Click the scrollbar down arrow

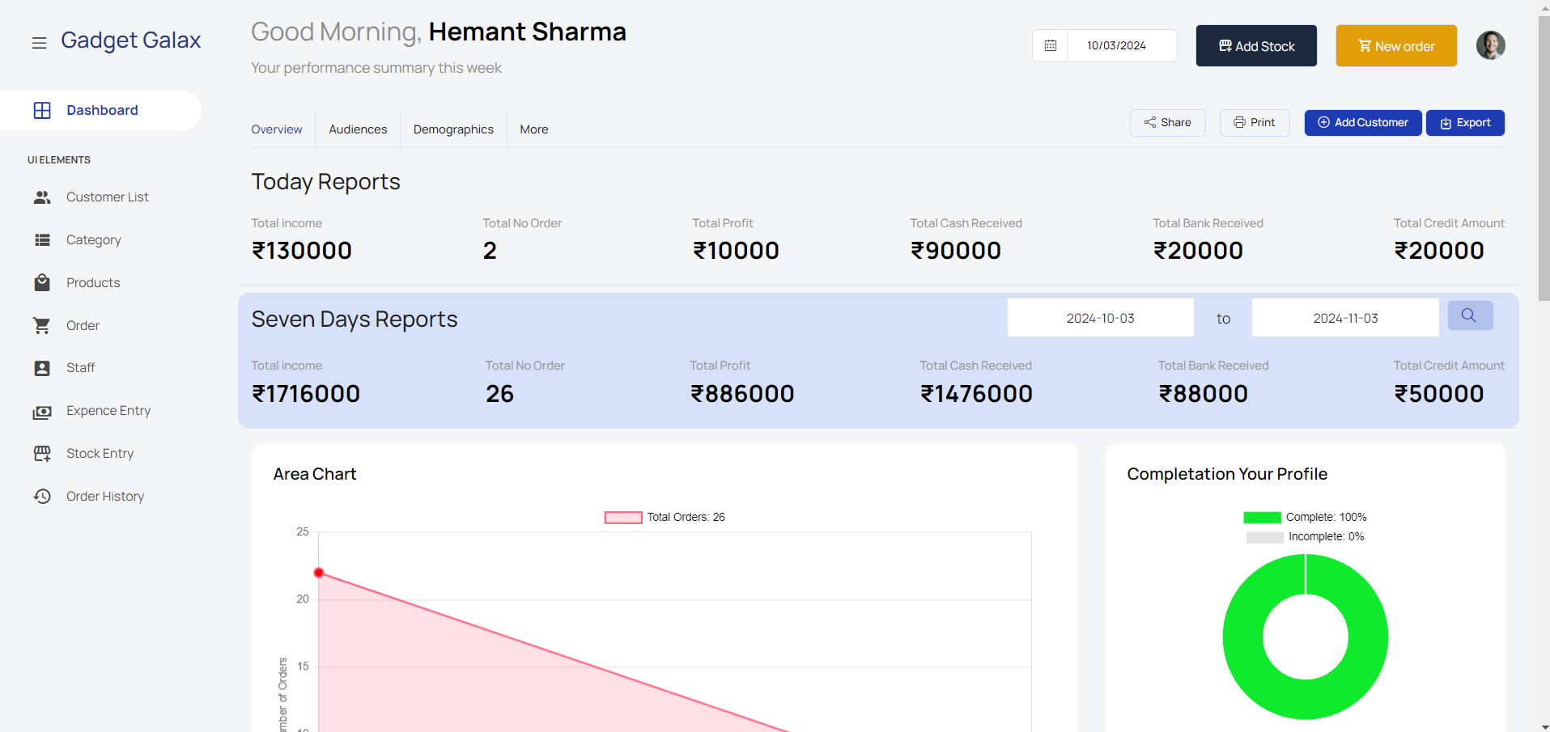(x=1544, y=726)
